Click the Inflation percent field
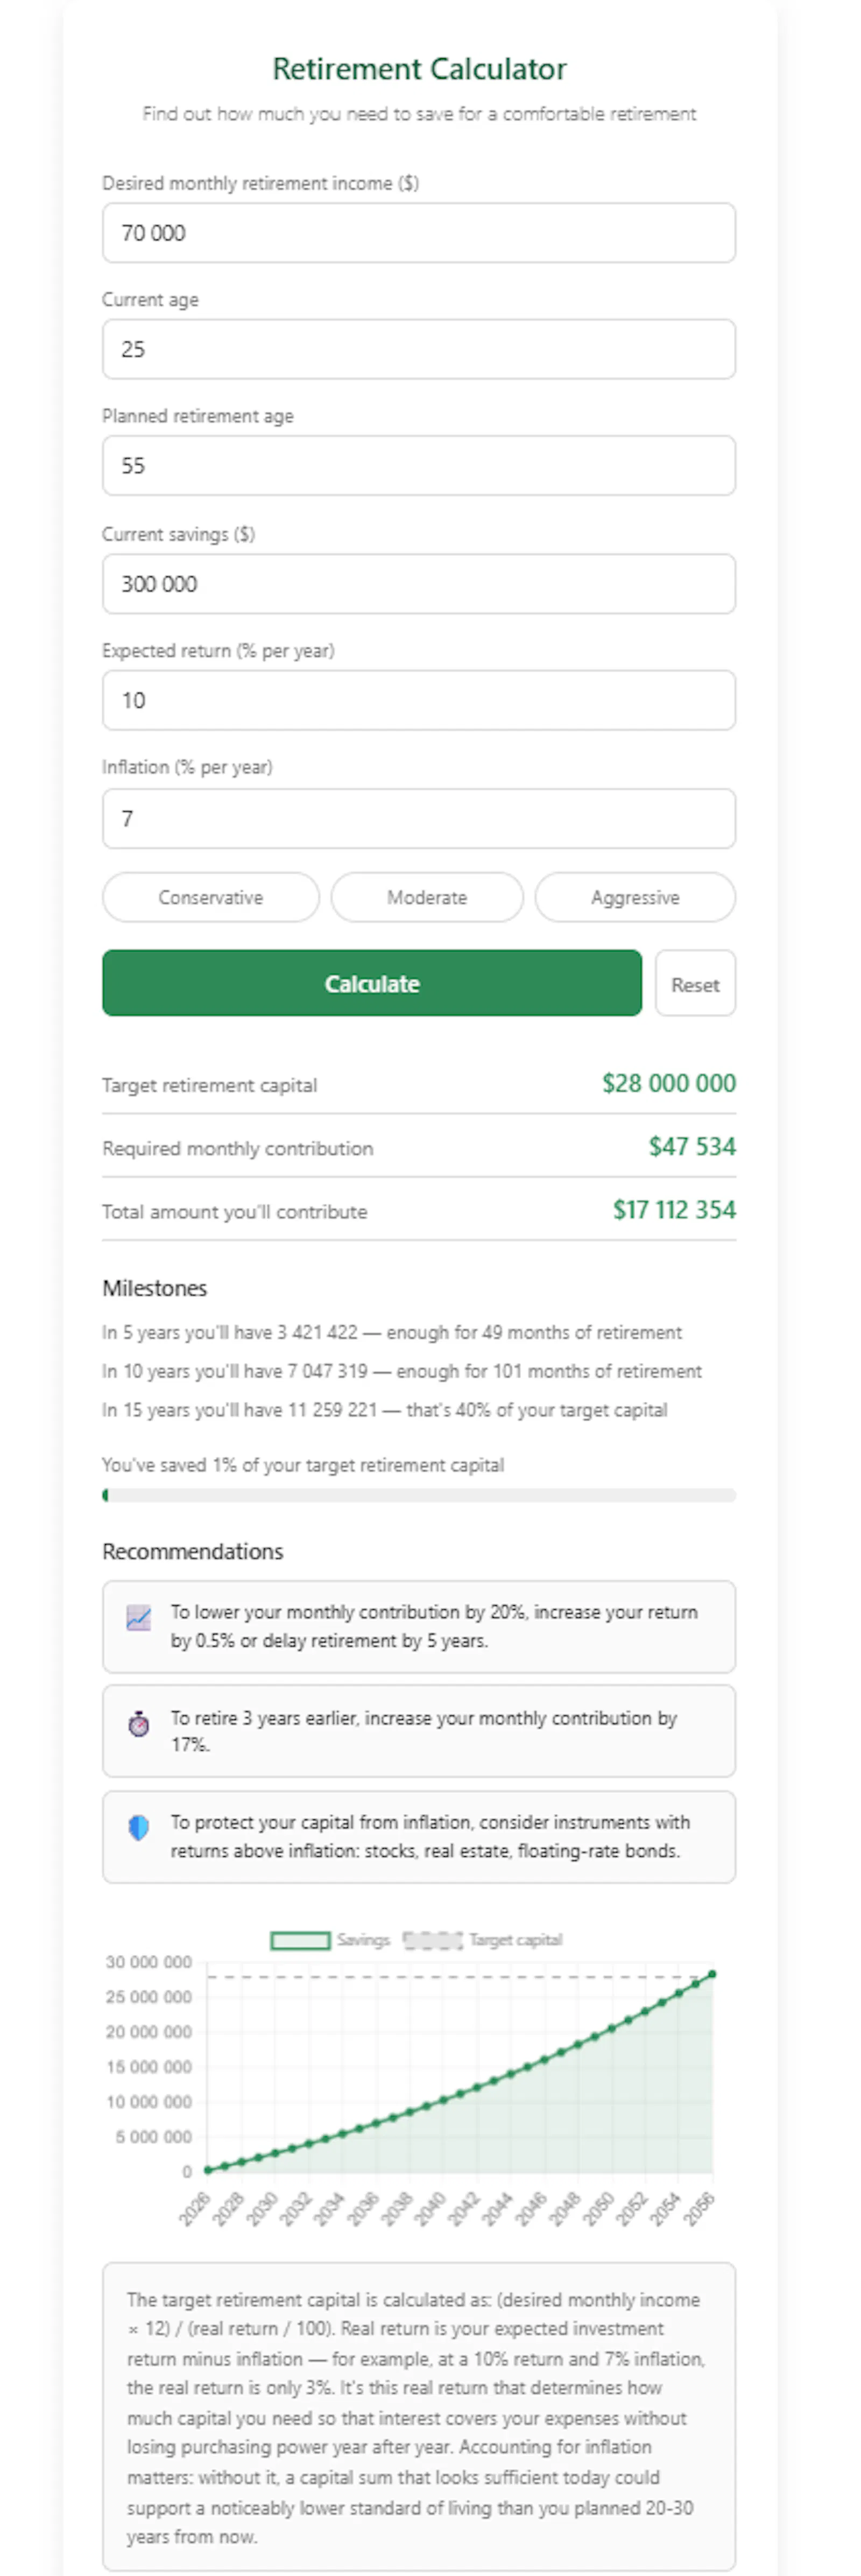Image resolution: width=861 pixels, height=2576 pixels. coord(419,819)
